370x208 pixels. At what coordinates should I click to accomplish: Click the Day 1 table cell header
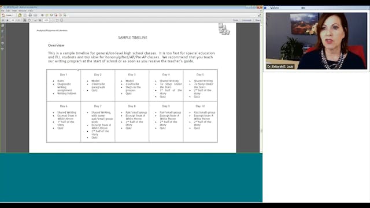pyautogui.click(x=64, y=75)
